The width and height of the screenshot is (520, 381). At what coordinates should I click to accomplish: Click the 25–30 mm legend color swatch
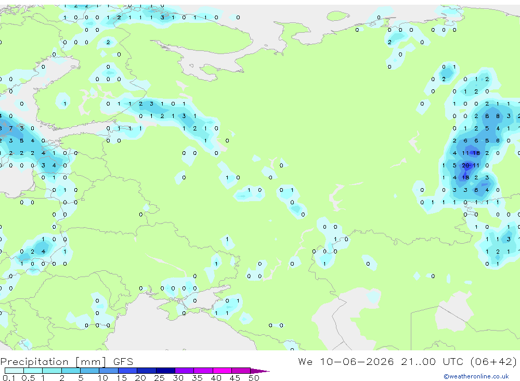pyautogui.click(x=165, y=371)
